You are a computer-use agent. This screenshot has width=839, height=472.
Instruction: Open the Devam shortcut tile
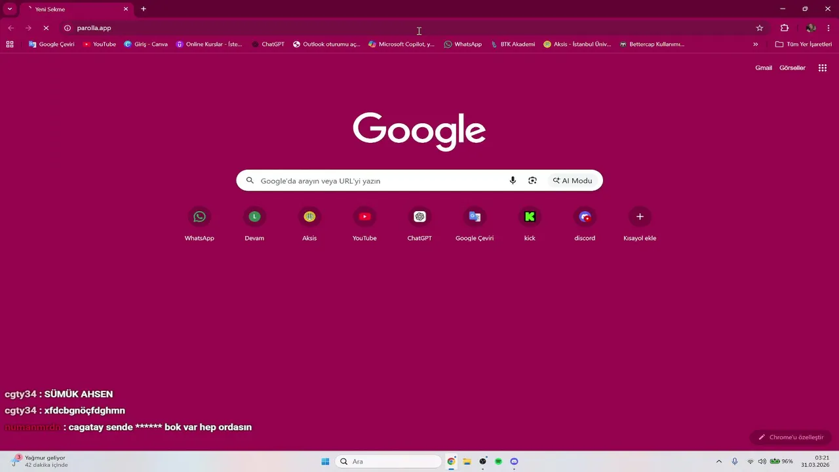click(254, 224)
